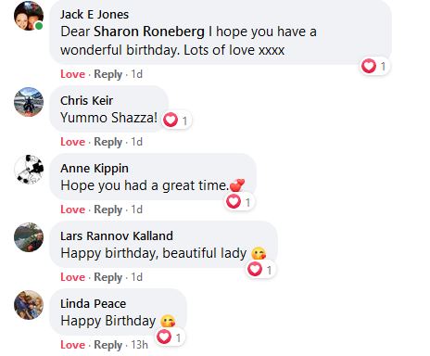Open Linda Peace comment 13h timestamp
Image resolution: width=430 pixels, height=356 pixels.
tap(140, 345)
